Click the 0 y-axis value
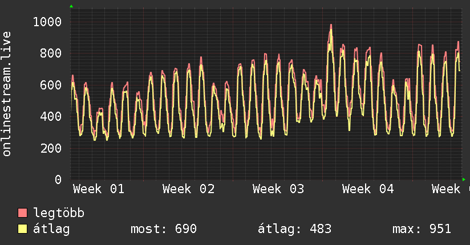470x245 pixels. coord(58,179)
